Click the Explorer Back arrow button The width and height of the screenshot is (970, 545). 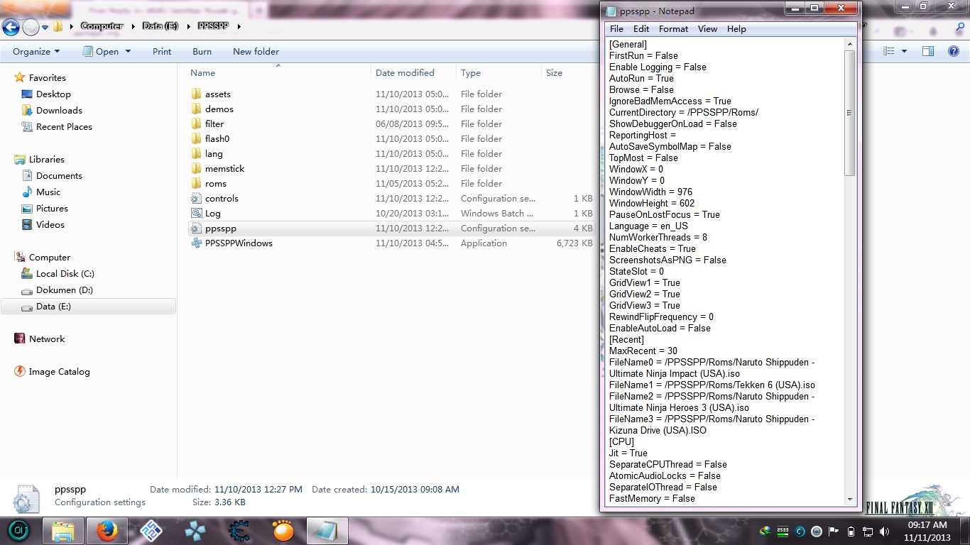click(11, 27)
